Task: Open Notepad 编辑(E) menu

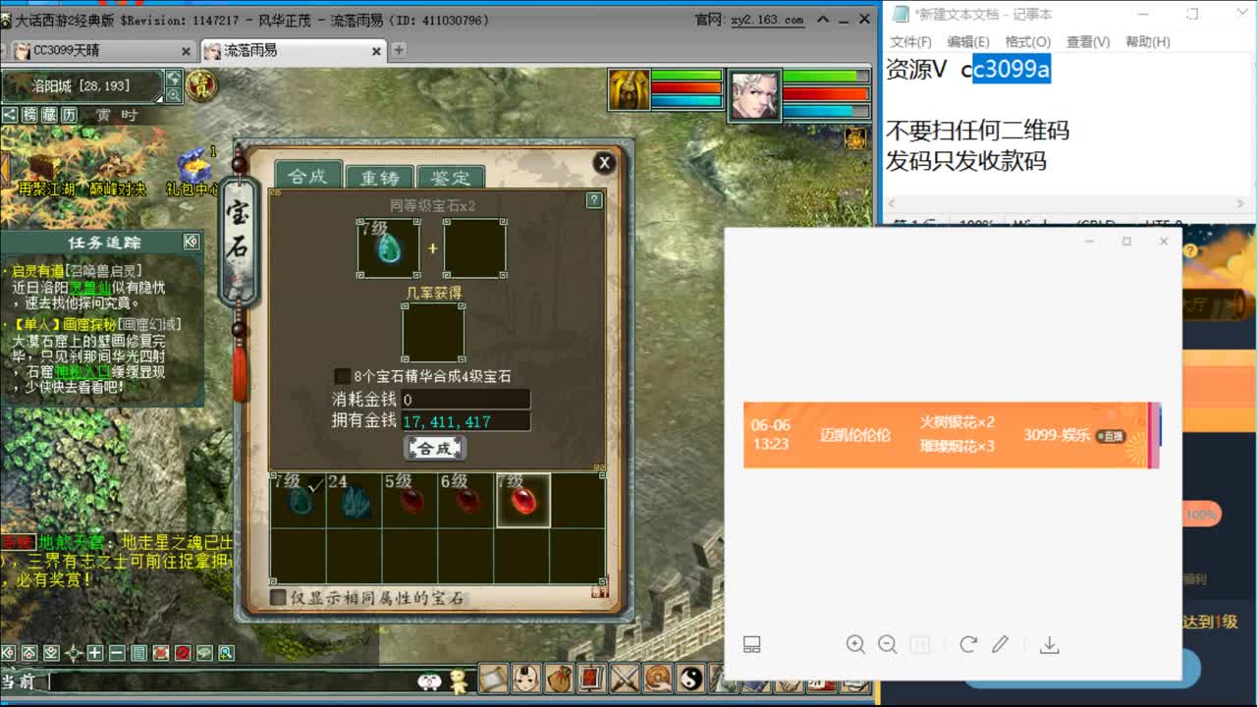Action: point(968,41)
